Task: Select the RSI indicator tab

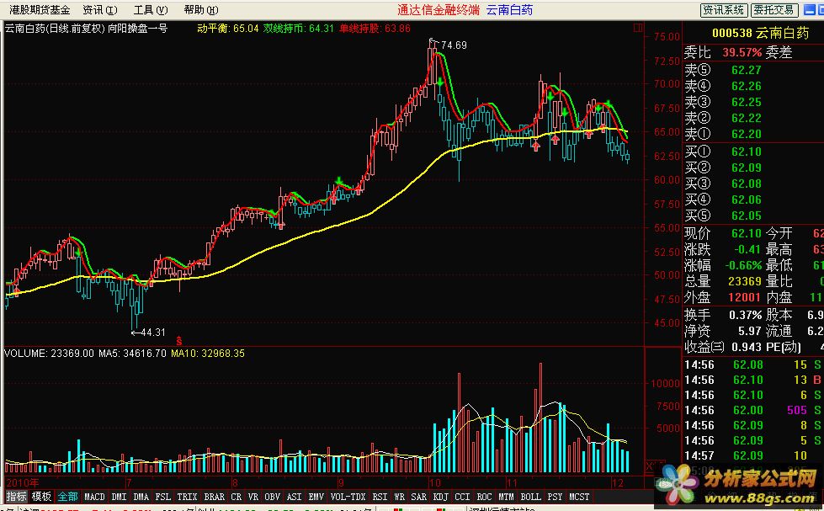Action: [380, 497]
